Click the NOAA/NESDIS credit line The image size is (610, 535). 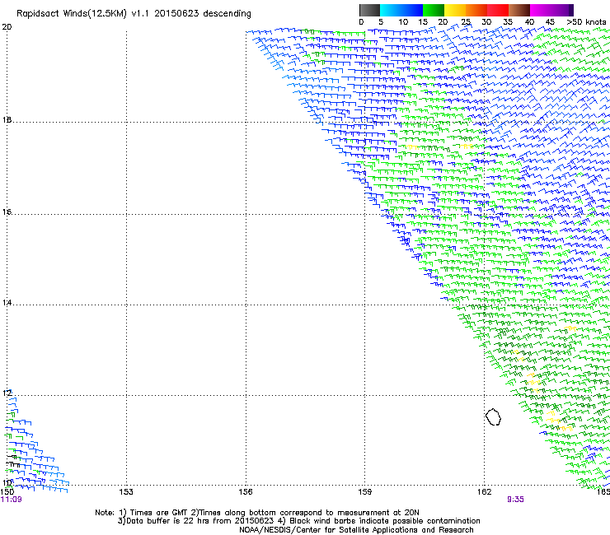click(x=356, y=530)
